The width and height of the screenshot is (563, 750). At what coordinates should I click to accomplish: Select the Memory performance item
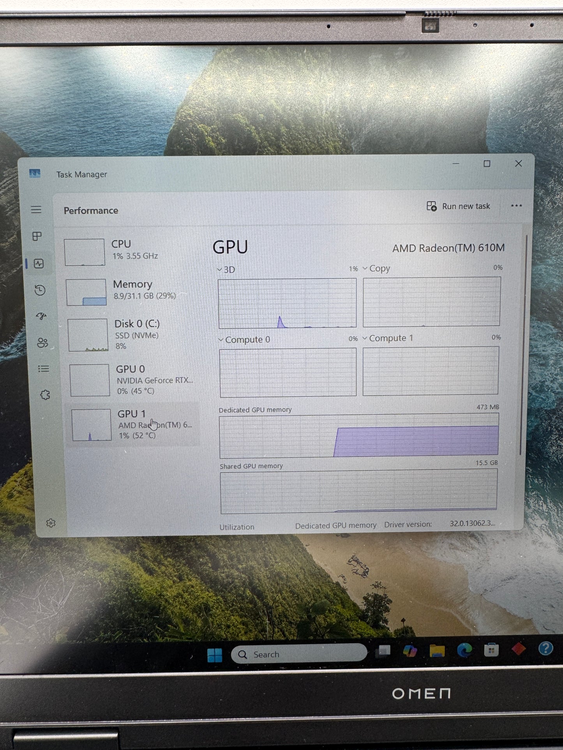[x=132, y=292]
